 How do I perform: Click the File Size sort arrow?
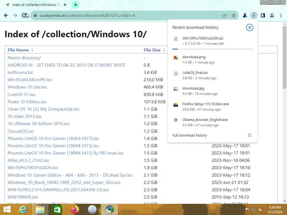point(164,50)
